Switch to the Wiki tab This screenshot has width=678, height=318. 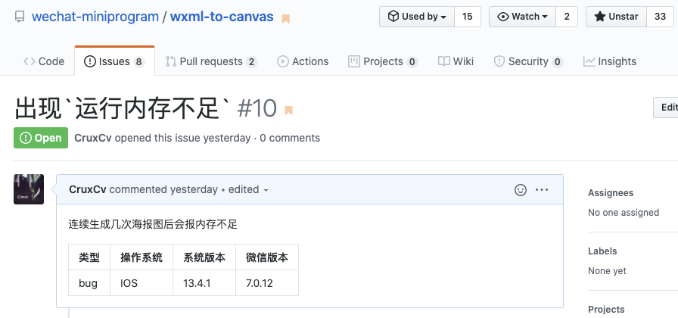[456, 61]
